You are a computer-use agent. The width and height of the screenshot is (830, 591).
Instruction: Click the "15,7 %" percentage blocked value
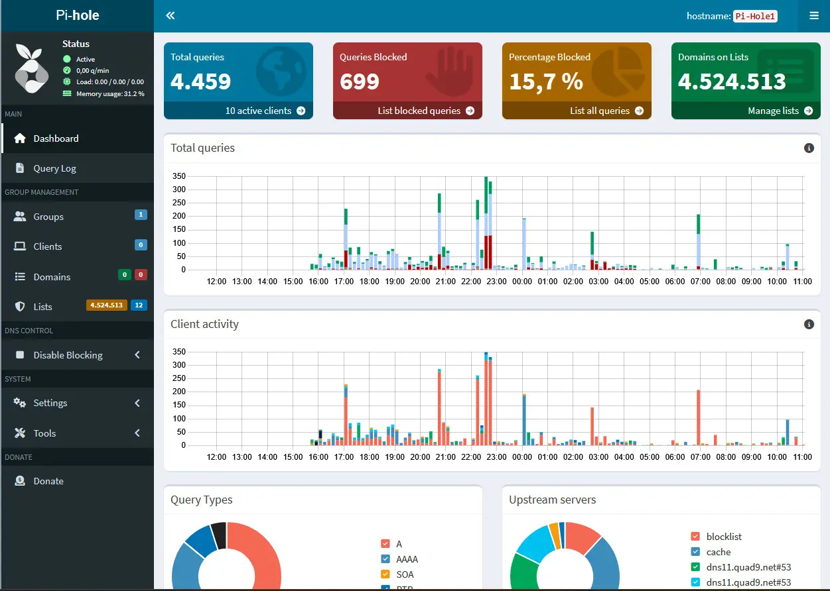click(x=546, y=81)
